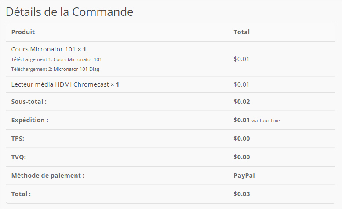The width and height of the screenshot is (342, 209).
Task: Select the via Taux Fixe shipping text
Action: 266,121
